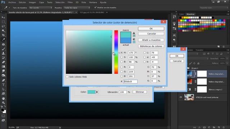
Task: Switch to the Trazados tab
Action: [199, 50]
